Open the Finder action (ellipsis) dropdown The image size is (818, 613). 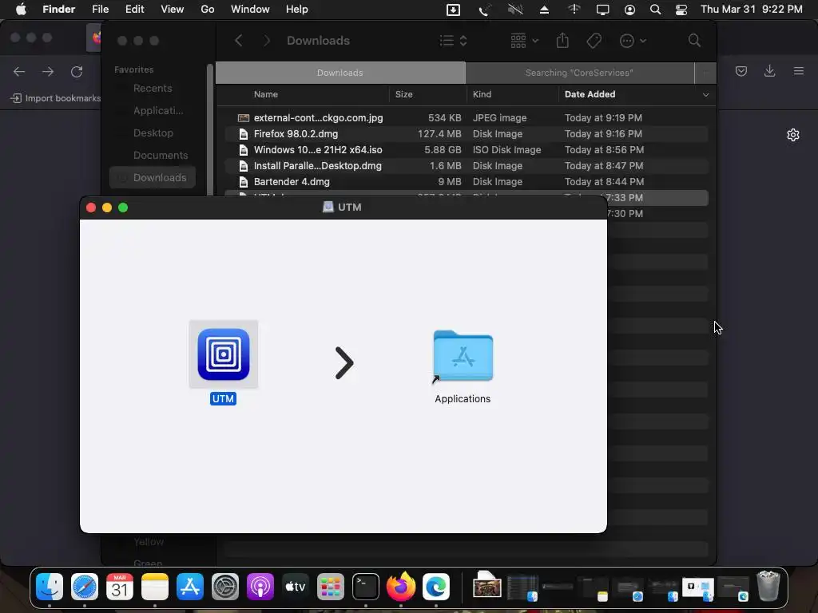pos(633,41)
